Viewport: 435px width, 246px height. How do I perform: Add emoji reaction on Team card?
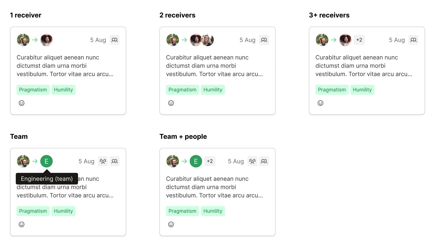(22, 224)
